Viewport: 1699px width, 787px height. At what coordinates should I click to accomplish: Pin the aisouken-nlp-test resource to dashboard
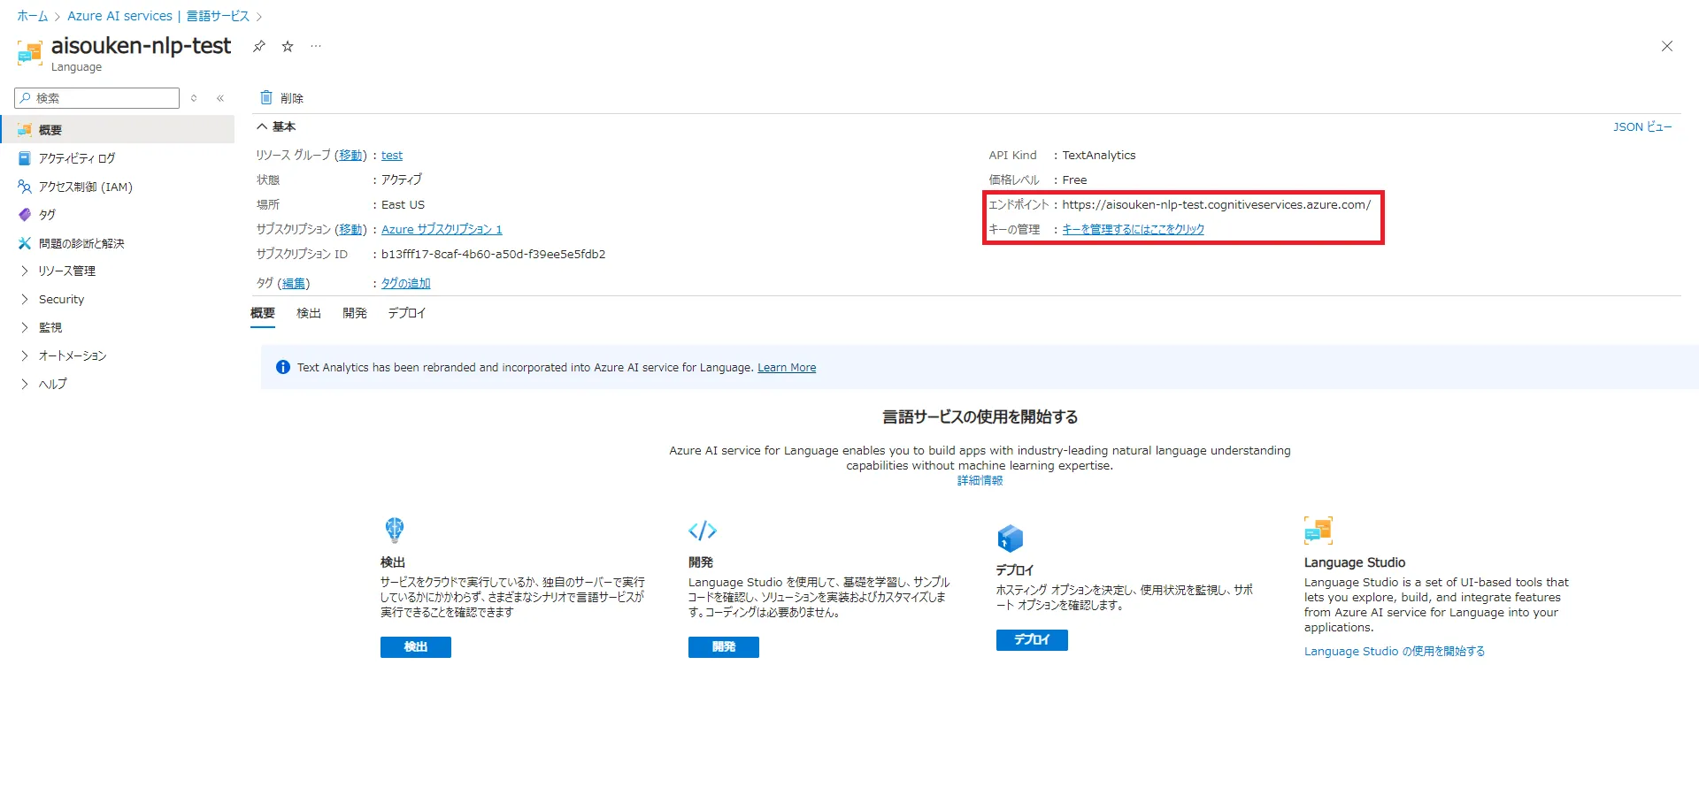point(259,46)
